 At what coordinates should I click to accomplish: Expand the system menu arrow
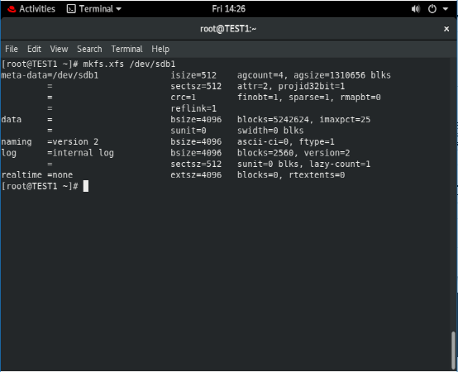coord(446,9)
